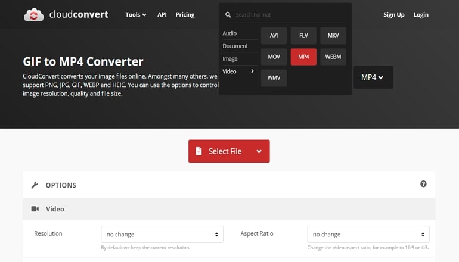
Task: Click the file icon on Select File
Action: (x=199, y=151)
